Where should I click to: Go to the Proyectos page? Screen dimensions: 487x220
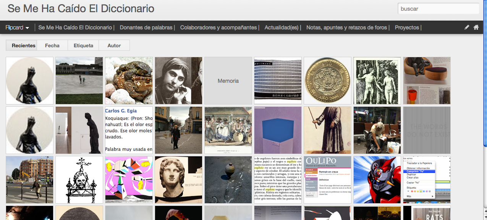[407, 27]
